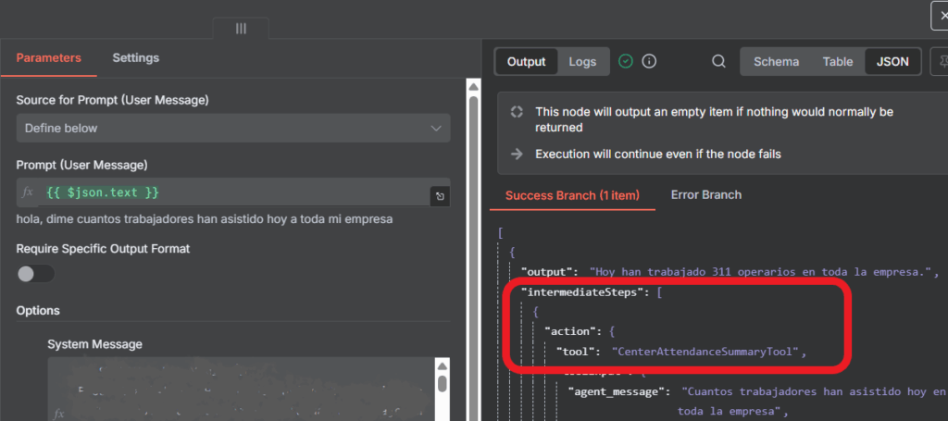The width and height of the screenshot is (948, 421).
Task: Click the green execution success checkmark icon
Action: 626,62
